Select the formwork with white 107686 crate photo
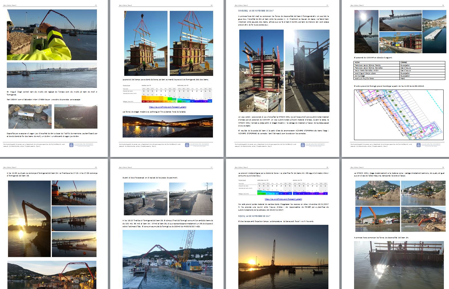Image resolution: width=449 pixels, height=289 pixels. coord(261,71)
